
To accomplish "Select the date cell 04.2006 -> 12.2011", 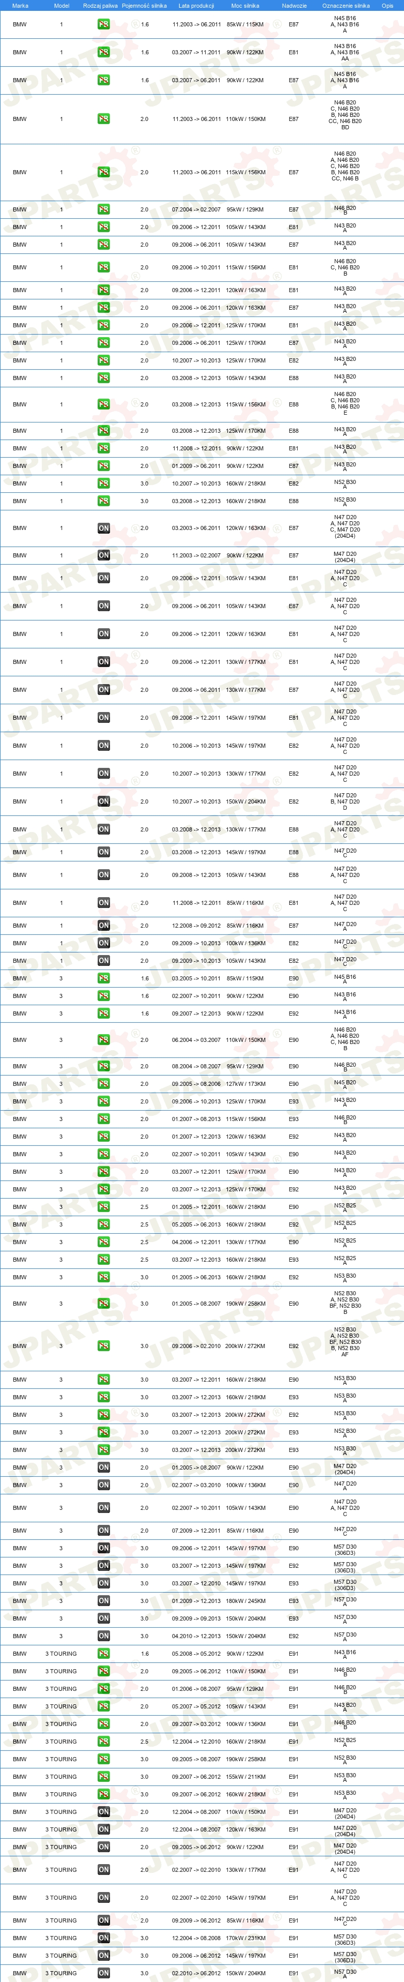I will [196, 1242].
